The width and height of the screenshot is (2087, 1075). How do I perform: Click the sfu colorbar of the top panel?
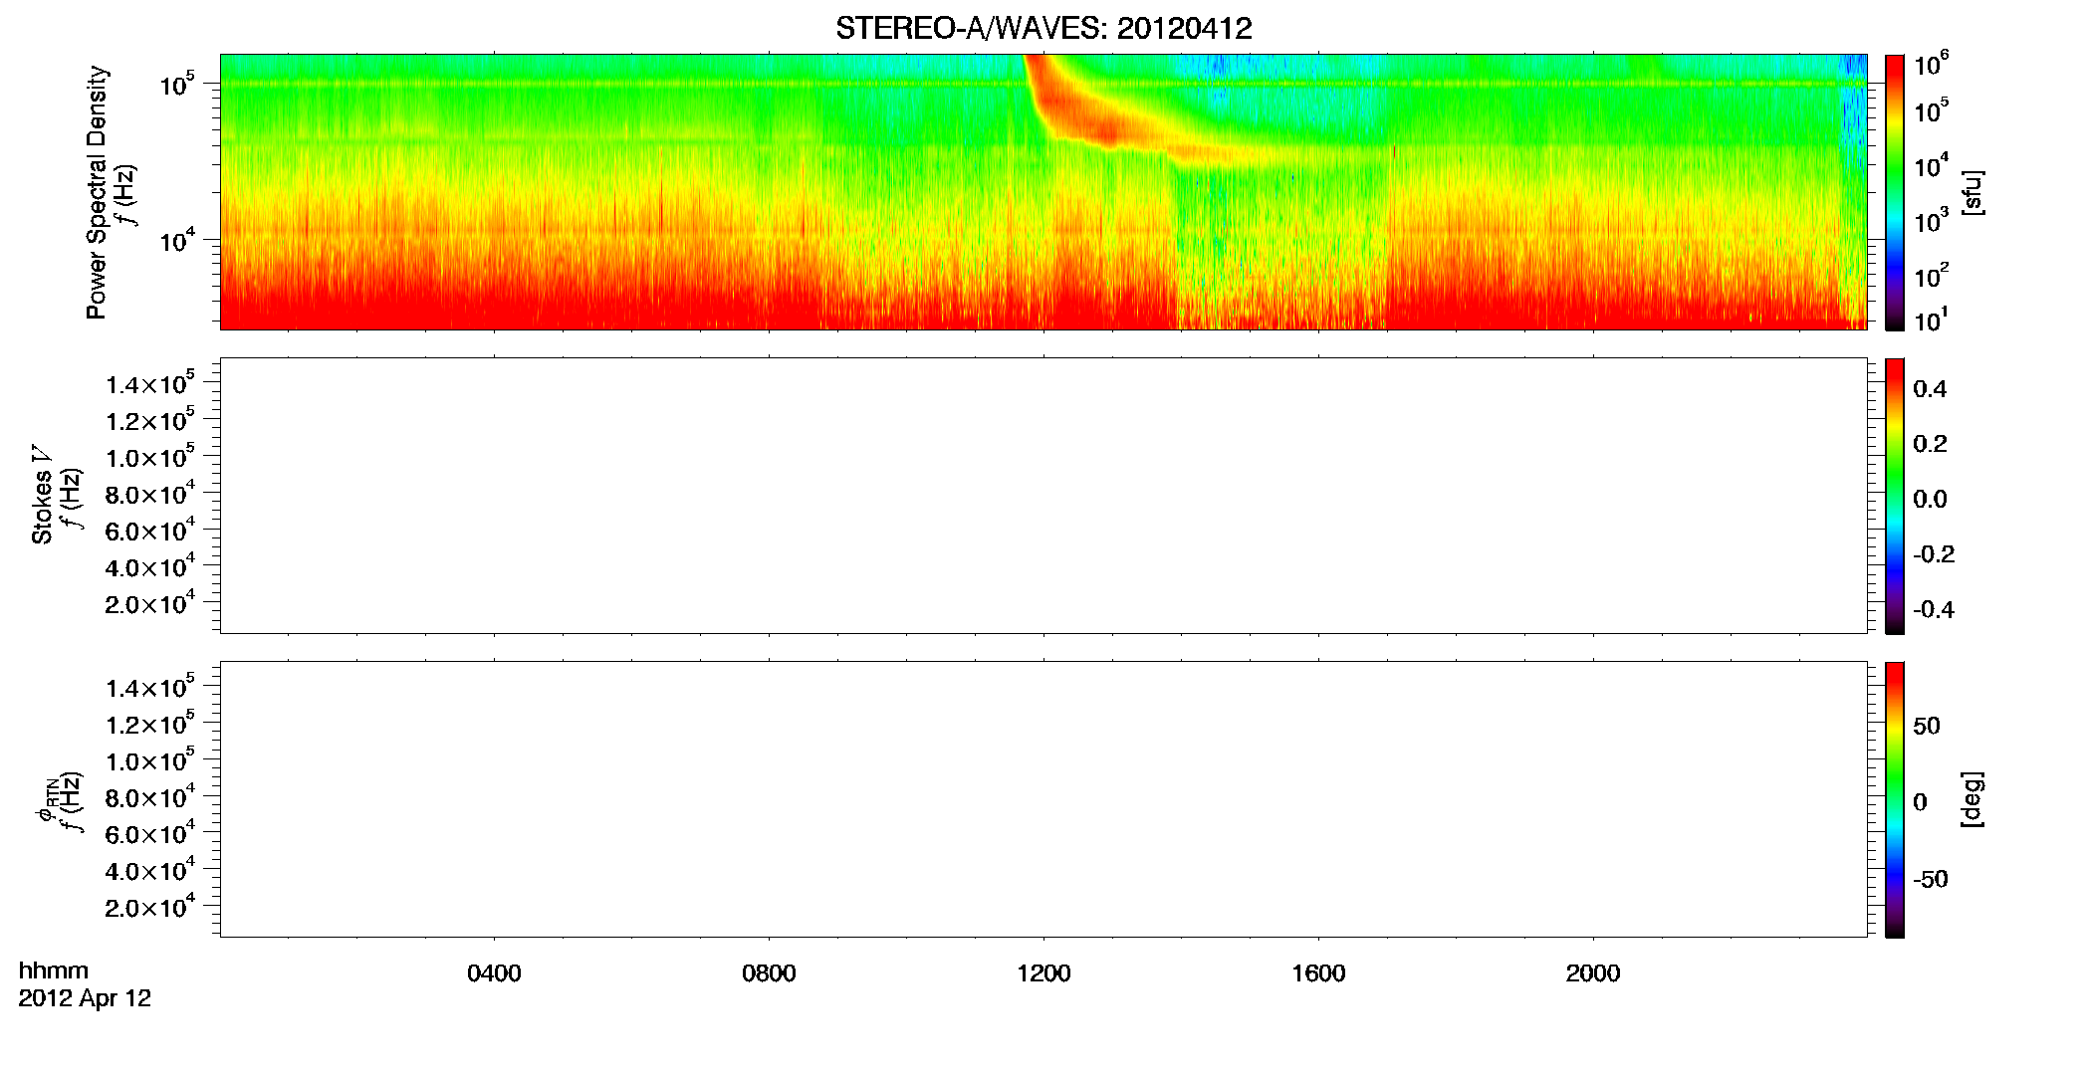pos(1895,192)
